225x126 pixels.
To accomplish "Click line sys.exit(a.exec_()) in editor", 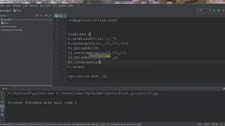I will point(88,76).
